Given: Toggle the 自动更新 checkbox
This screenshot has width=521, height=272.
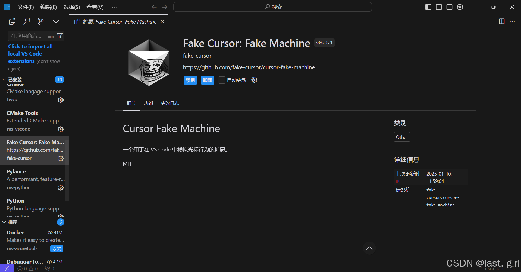Looking at the screenshot, I should point(222,80).
